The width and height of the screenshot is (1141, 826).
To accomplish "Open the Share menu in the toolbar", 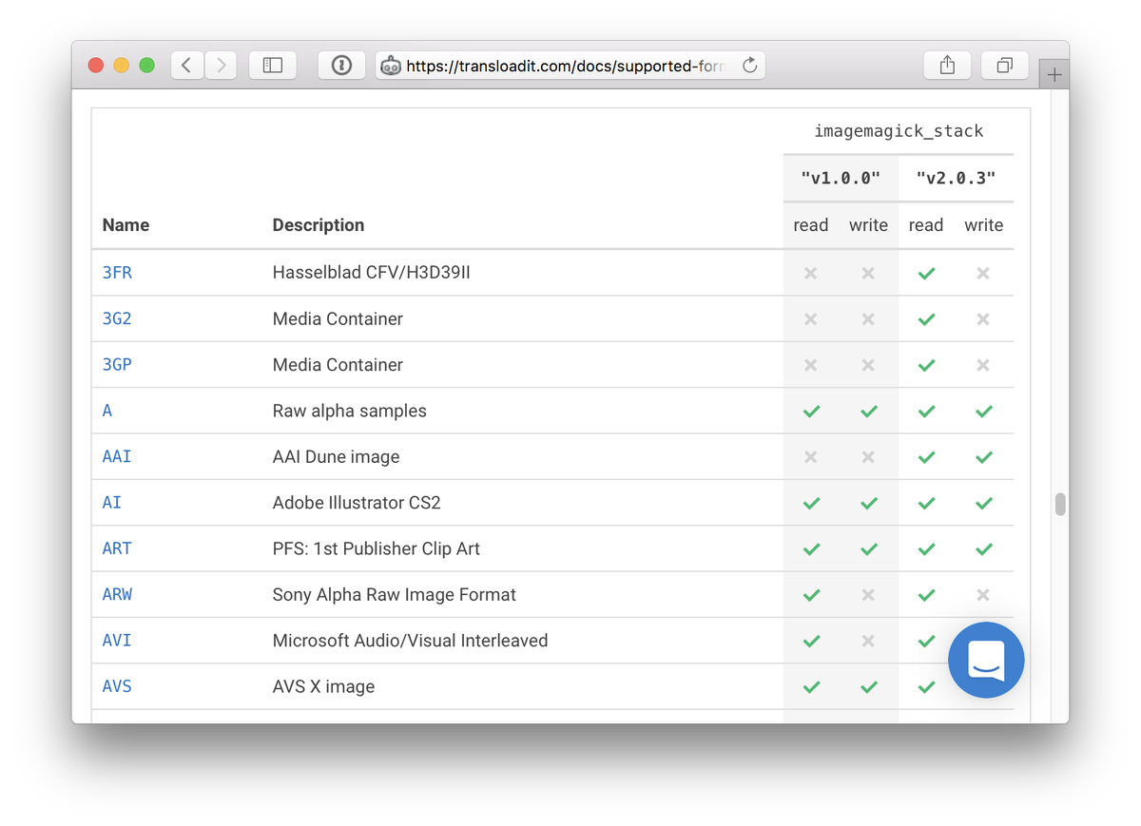I will point(947,65).
